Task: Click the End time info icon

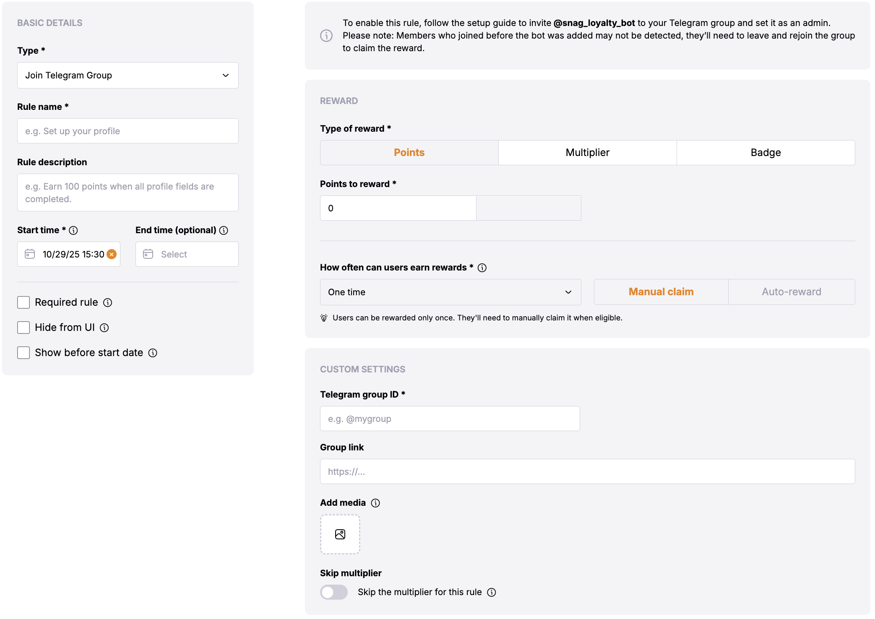Action: (x=224, y=230)
